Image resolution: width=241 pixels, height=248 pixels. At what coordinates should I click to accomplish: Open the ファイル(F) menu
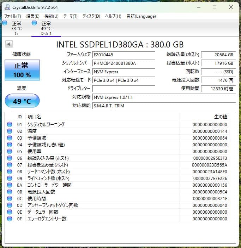pyautogui.click(x=12, y=16)
